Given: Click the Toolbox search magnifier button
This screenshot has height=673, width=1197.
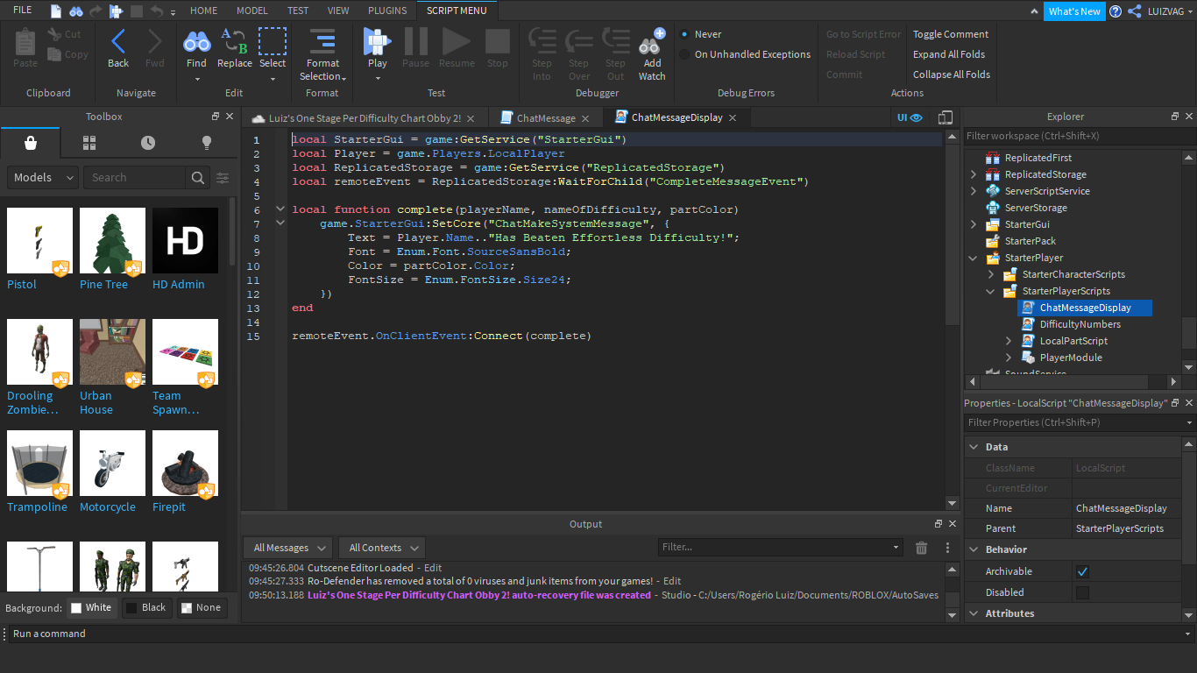Looking at the screenshot, I should (x=198, y=177).
